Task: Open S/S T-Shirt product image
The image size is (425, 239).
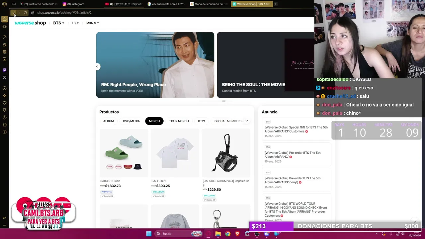Action: (x=175, y=153)
